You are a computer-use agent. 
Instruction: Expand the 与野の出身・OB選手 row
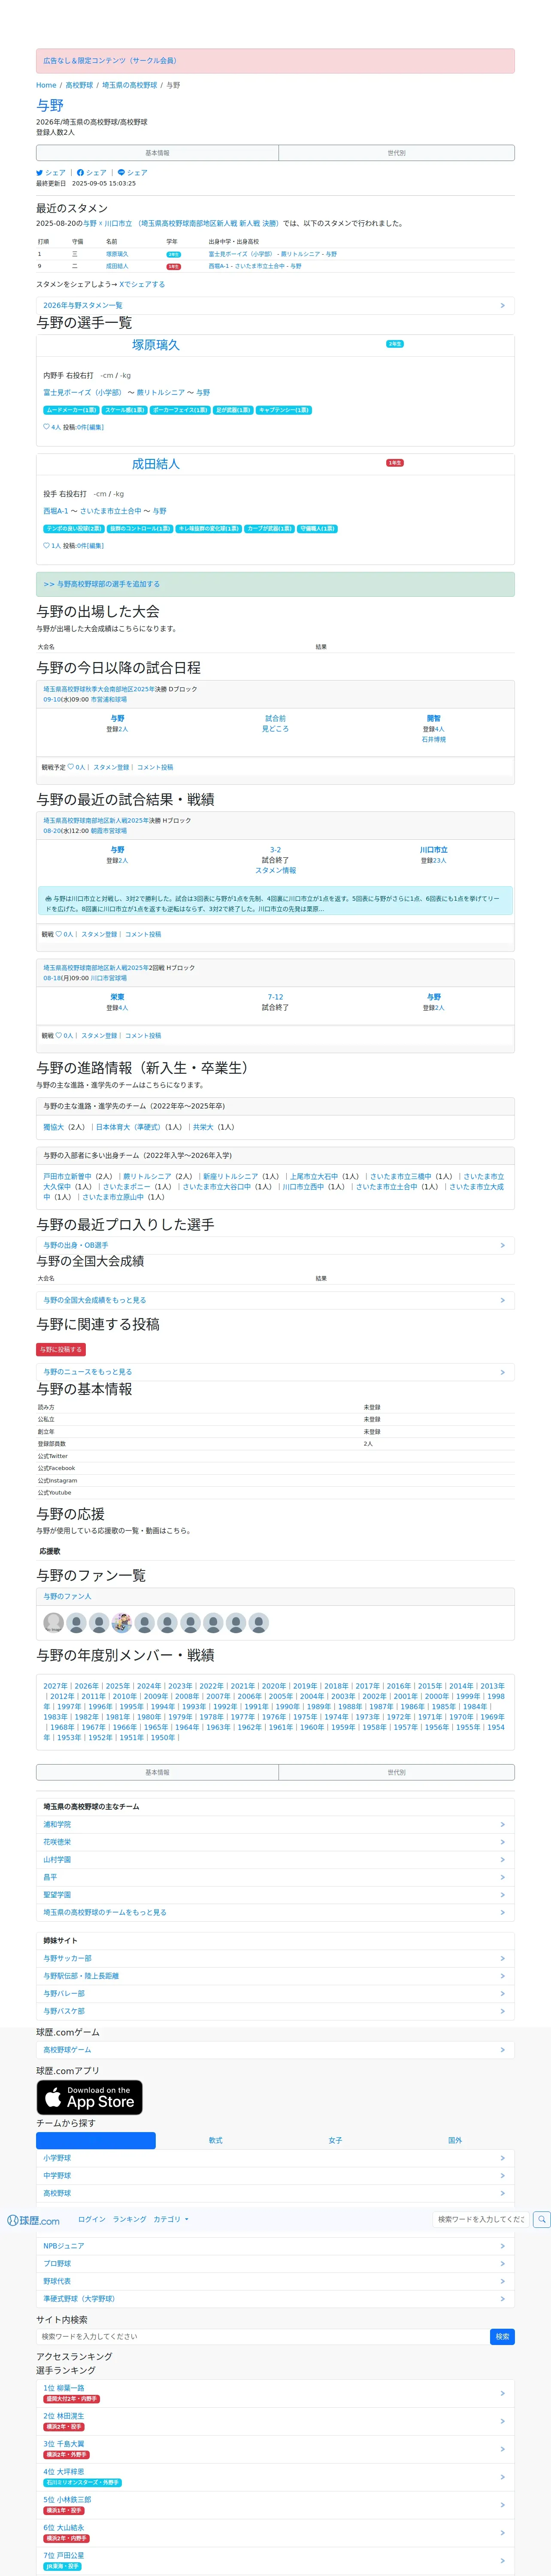pos(275,1245)
